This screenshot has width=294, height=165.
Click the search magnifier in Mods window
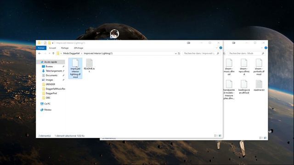pos(263,54)
